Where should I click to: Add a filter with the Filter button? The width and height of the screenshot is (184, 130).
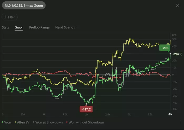point(9,17)
